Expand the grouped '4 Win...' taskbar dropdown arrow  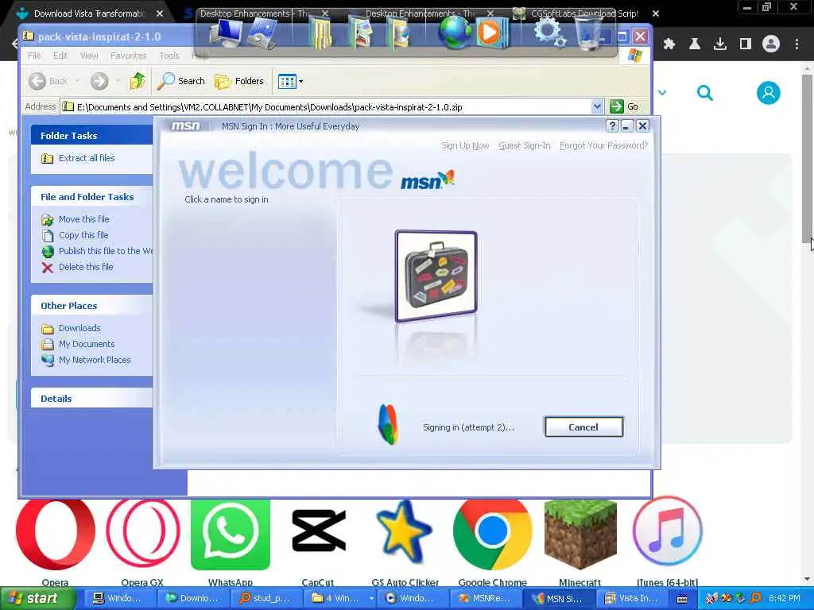[372, 599]
